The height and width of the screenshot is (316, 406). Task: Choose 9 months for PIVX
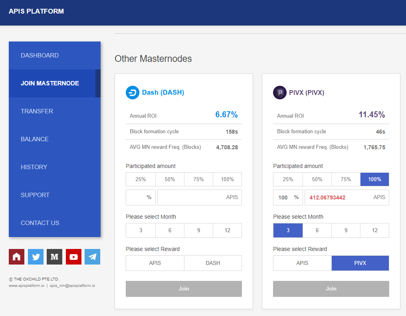pyautogui.click(x=346, y=230)
